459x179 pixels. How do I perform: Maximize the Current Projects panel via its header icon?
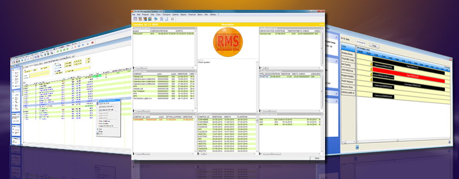[x=195, y=28]
